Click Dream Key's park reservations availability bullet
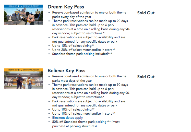The height and width of the screenshot is (132, 191). click(x=88, y=39)
